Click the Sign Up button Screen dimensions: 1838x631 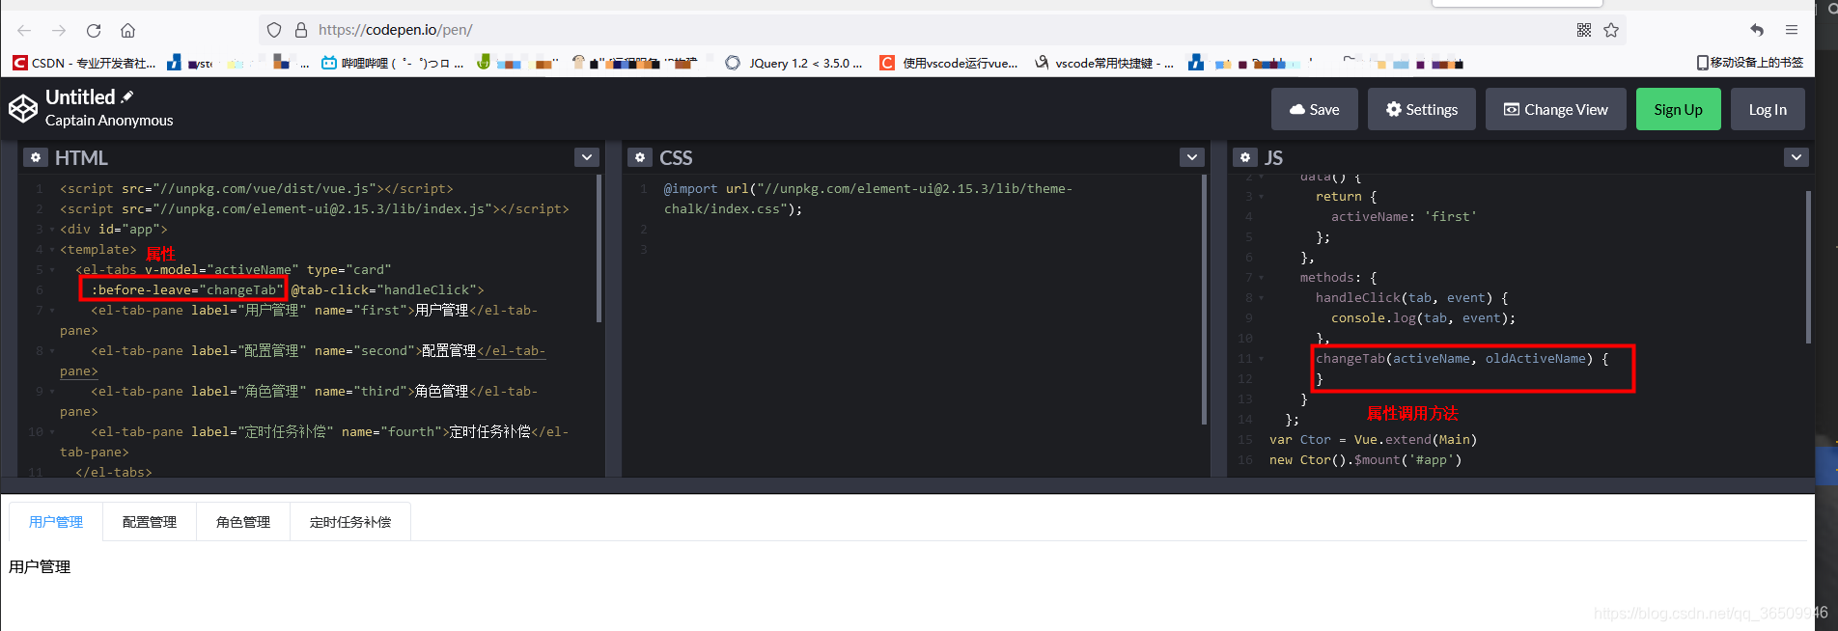(x=1678, y=109)
